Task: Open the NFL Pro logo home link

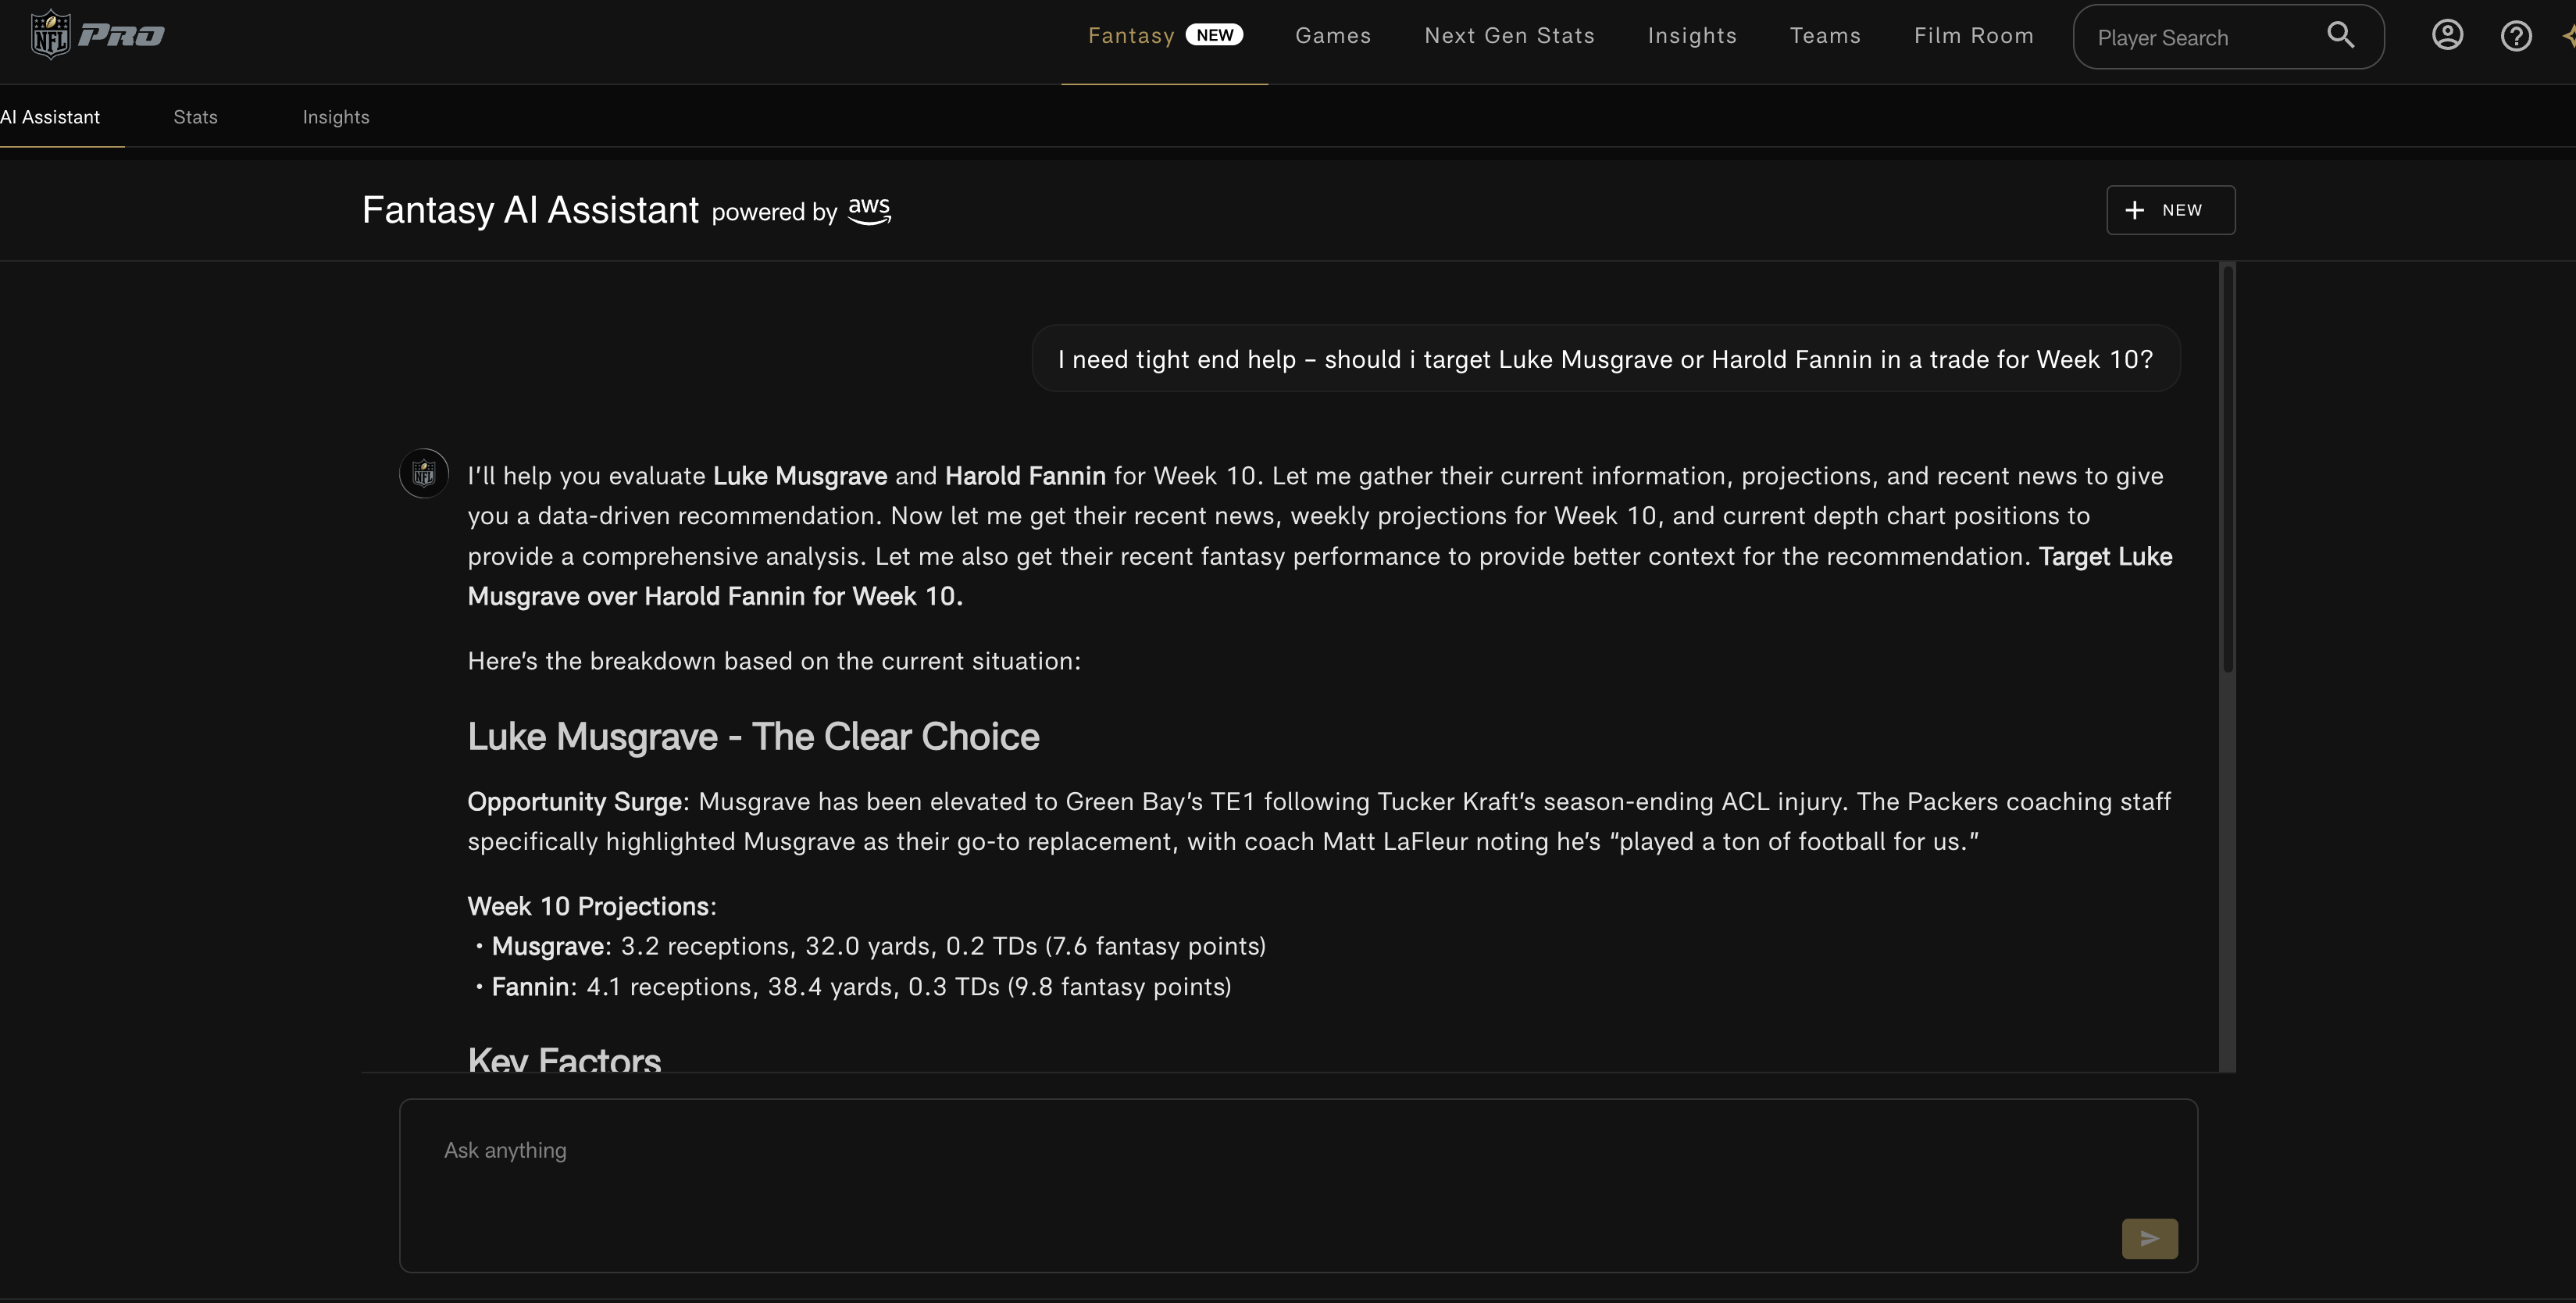Action: [97, 35]
